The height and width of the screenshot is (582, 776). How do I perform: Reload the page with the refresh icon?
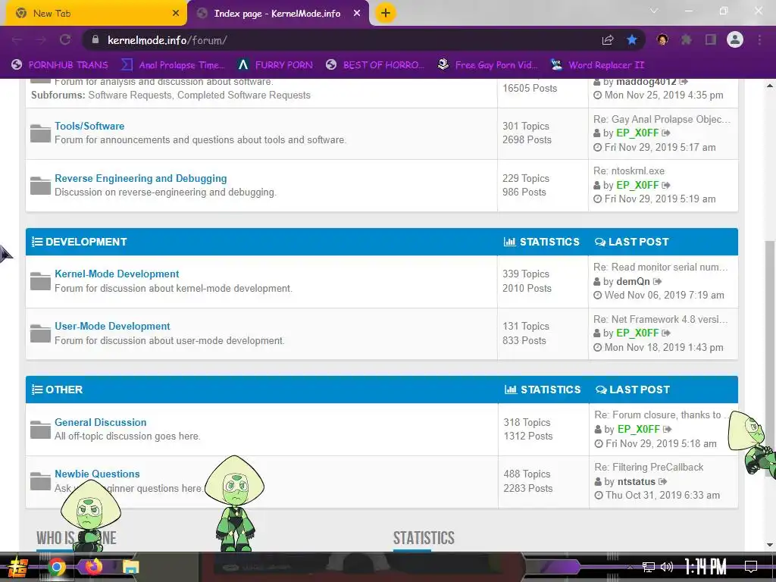pyautogui.click(x=65, y=40)
